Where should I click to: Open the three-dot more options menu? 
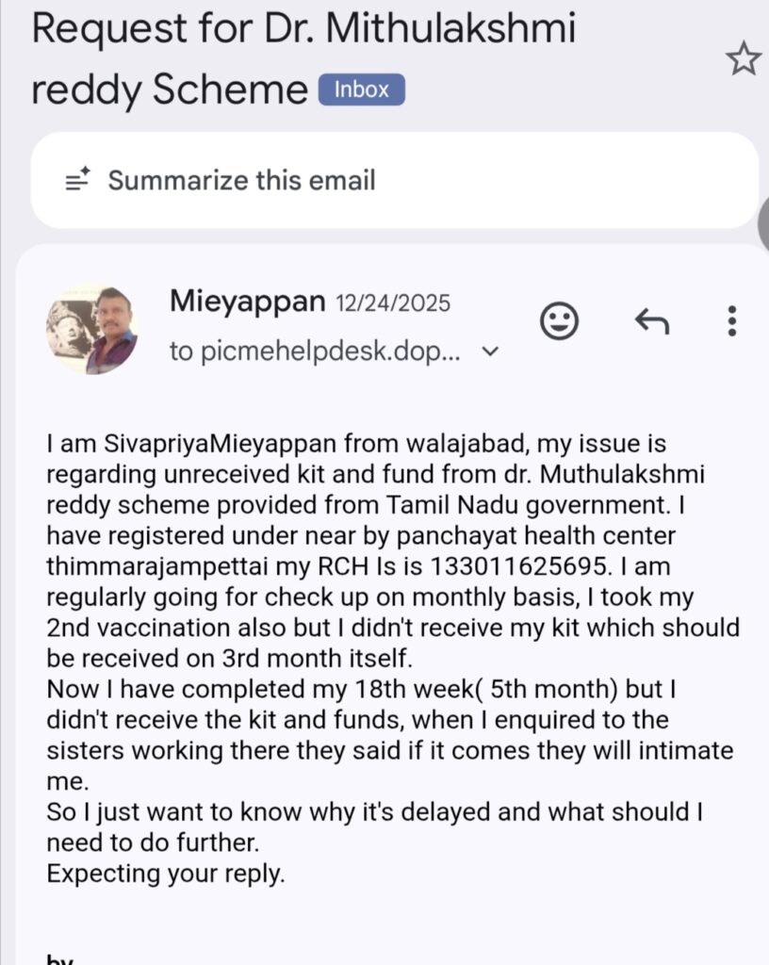731,322
